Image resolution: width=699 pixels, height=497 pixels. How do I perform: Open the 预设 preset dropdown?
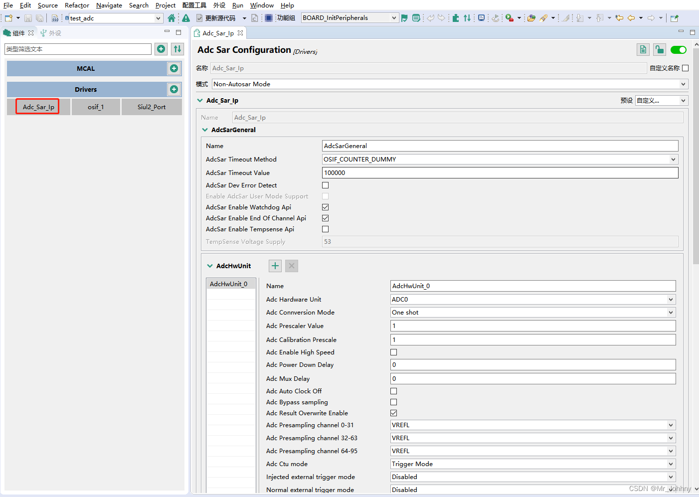click(662, 100)
